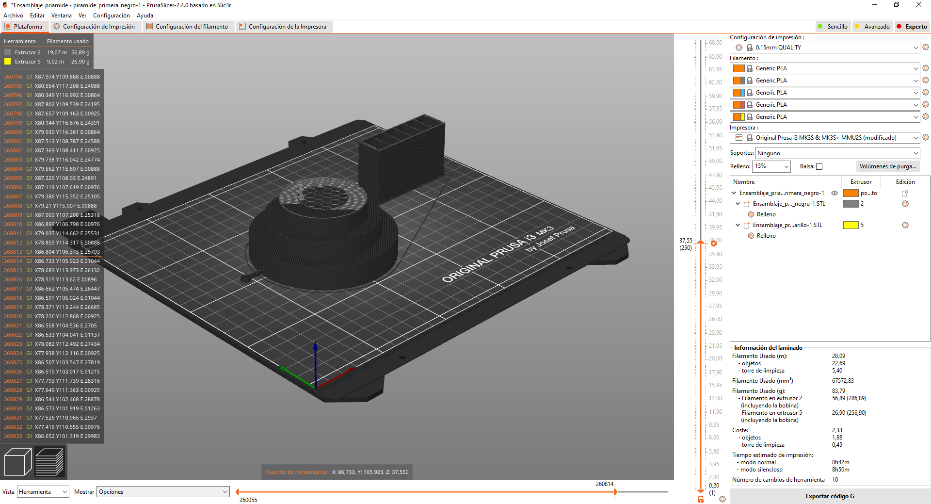The image size is (931, 504).
Task: Expand the Vista Herramienta dropdown
Action: [x=43, y=492]
